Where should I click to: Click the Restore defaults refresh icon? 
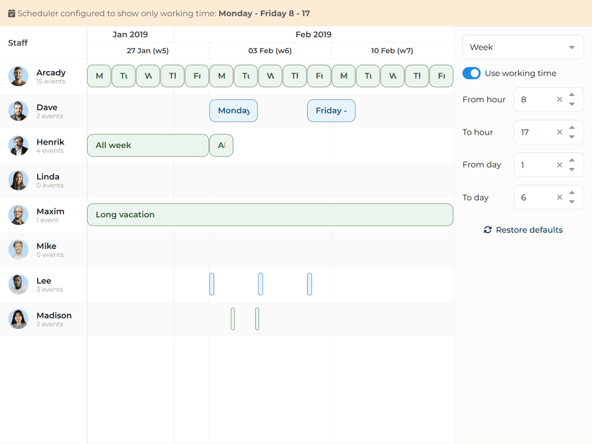pos(487,230)
